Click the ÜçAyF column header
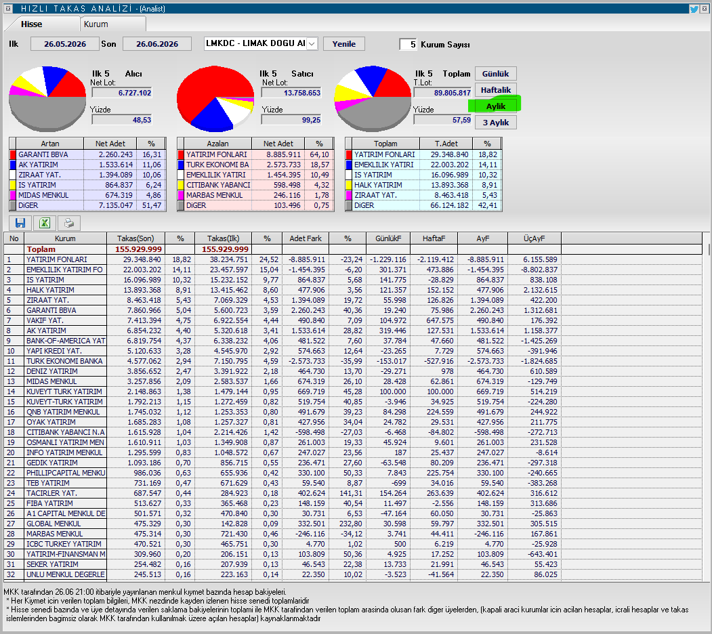Screen dimensions: 712x634 click(x=535, y=238)
